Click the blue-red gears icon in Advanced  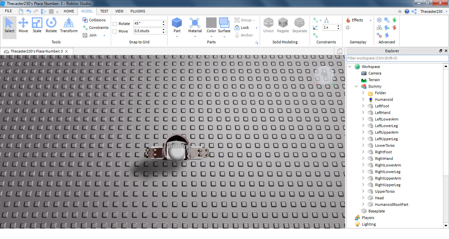[x=379, y=35]
